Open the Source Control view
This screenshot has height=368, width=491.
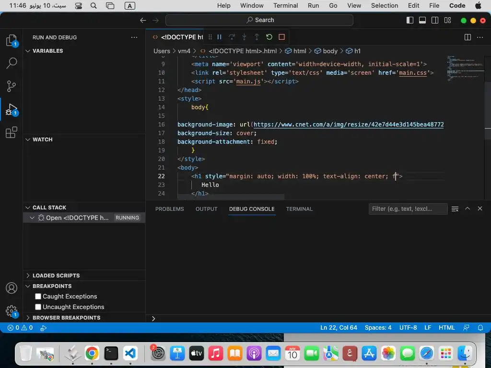click(12, 86)
